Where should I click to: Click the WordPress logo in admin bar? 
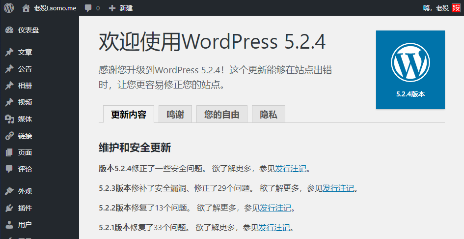(x=9, y=8)
